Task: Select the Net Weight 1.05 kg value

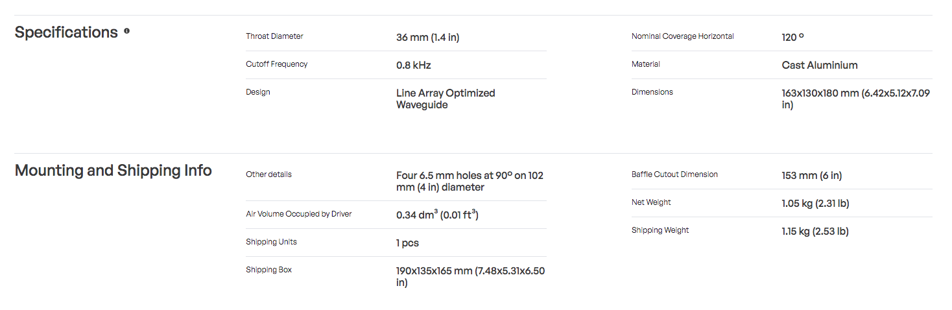Action: point(815,204)
